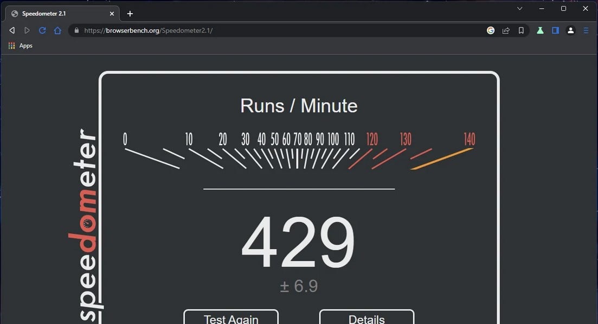Viewport: 598px width, 324px height.
Task: Select the Speedometer 2.1 tab
Action: point(62,14)
